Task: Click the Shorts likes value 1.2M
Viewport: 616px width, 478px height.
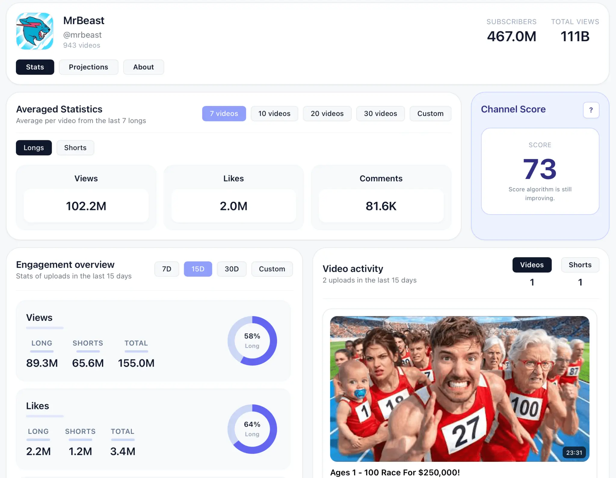Action: pyautogui.click(x=80, y=451)
